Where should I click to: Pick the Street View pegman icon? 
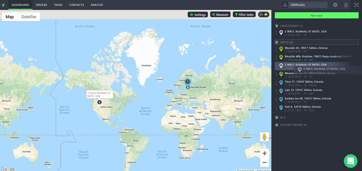(x=264, y=137)
